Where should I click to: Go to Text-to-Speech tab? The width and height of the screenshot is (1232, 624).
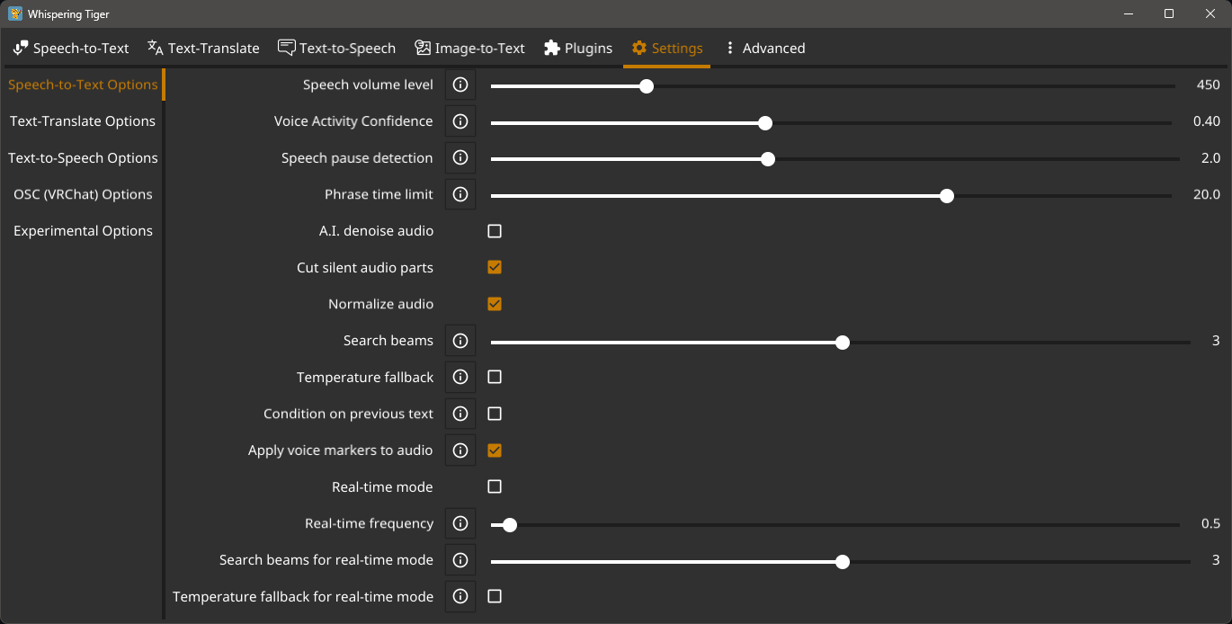336,49
